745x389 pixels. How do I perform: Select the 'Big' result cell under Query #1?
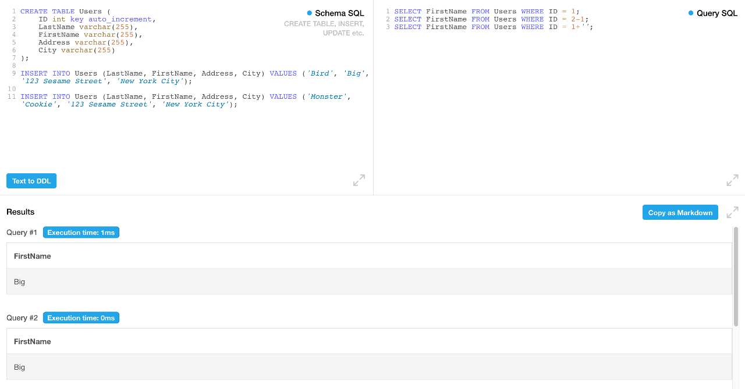click(x=19, y=281)
